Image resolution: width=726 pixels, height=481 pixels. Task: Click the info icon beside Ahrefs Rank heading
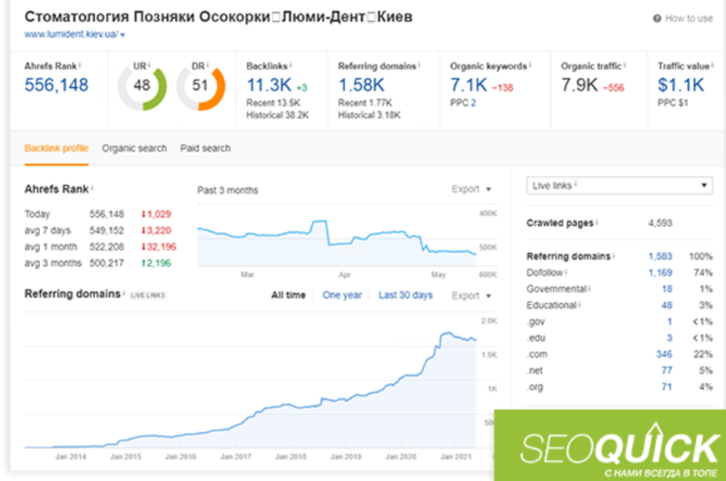[93, 188]
